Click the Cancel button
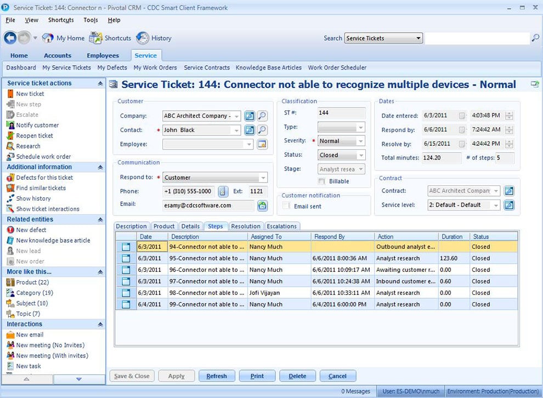The height and width of the screenshot is (398, 543). (x=338, y=376)
